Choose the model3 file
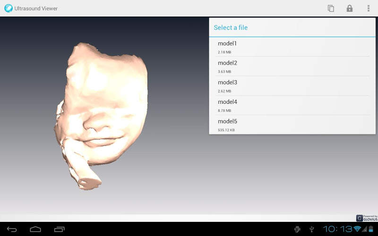Image resolution: width=378 pixels, height=236 pixels. [292, 86]
